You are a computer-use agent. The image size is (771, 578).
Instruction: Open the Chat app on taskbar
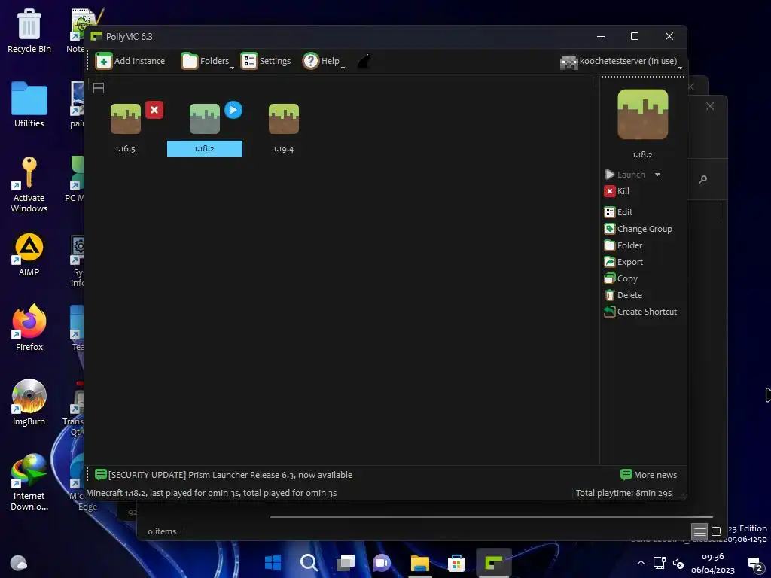tap(382, 563)
